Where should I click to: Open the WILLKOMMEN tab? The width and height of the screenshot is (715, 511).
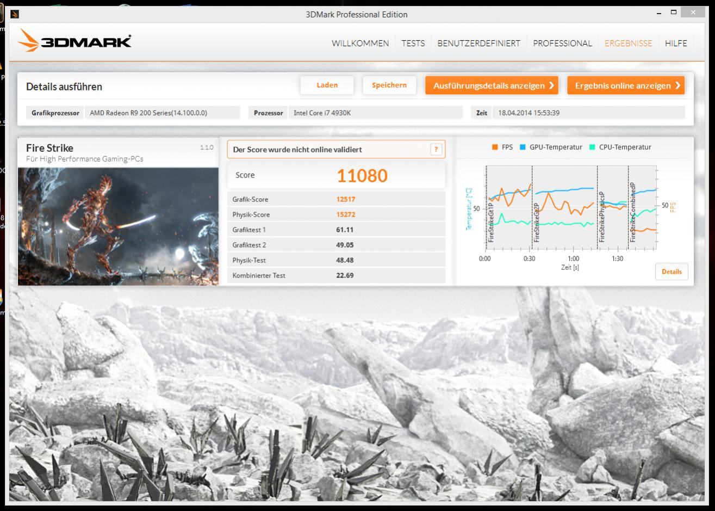360,44
